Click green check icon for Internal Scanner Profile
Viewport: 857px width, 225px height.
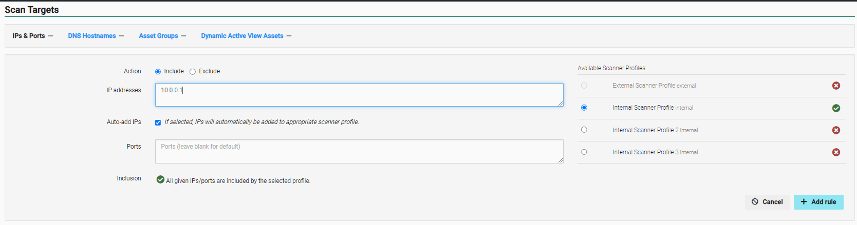point(836,108)
